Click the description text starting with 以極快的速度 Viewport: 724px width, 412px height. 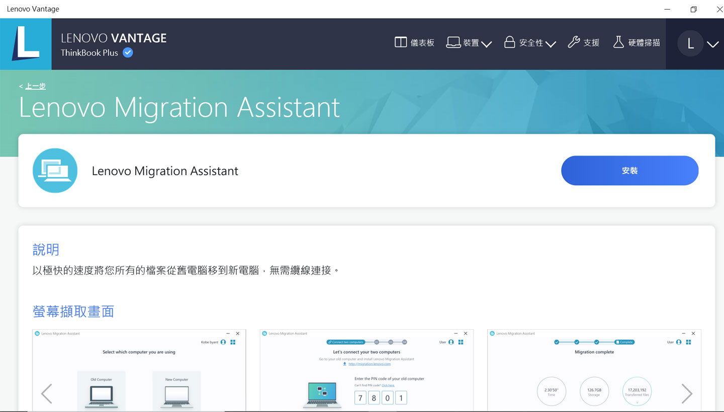(186, 270)
